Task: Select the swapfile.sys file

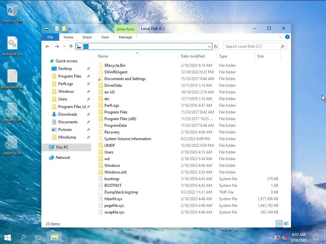Action: (x=114, y=212)
